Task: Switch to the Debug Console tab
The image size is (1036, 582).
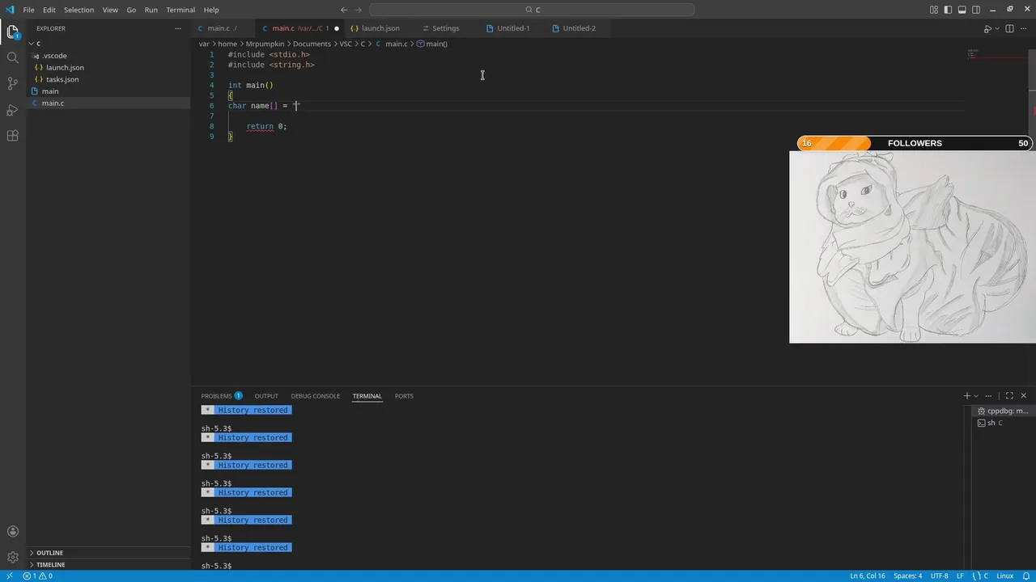Action: (x=316, y=396)
